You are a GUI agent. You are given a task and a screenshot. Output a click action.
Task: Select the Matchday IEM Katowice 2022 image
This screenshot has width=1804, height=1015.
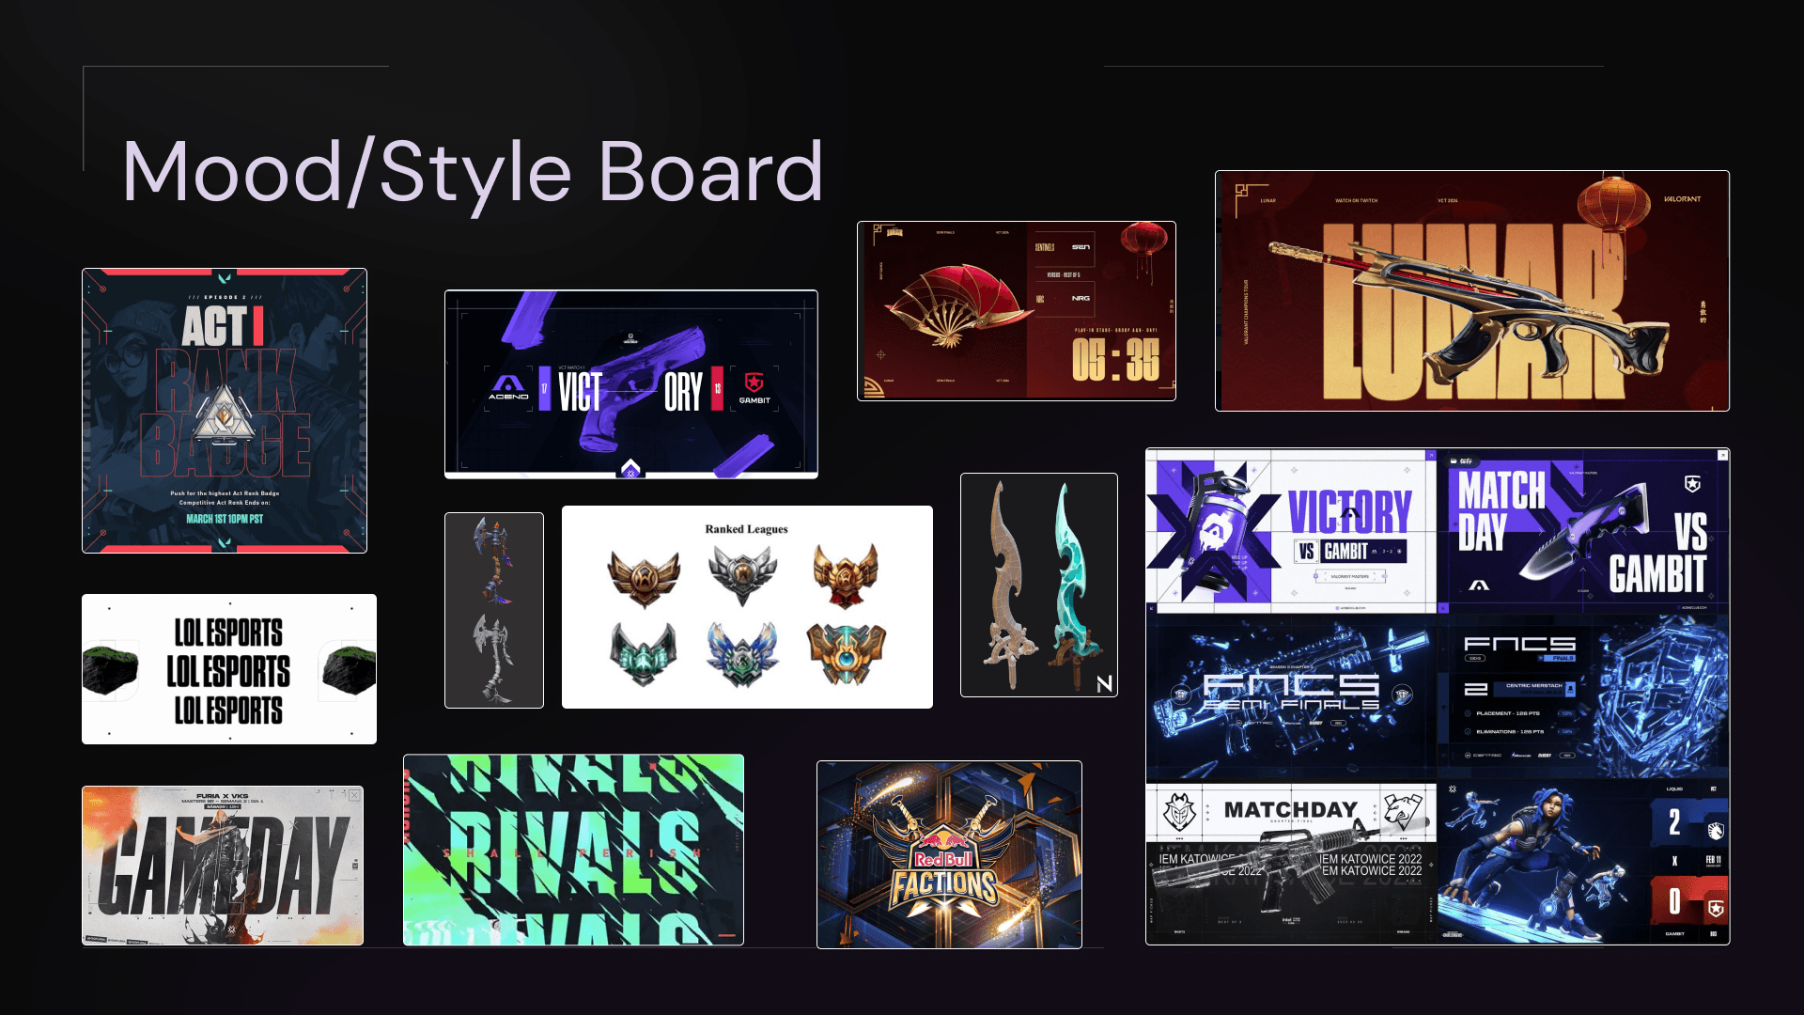coord(1291,863)
